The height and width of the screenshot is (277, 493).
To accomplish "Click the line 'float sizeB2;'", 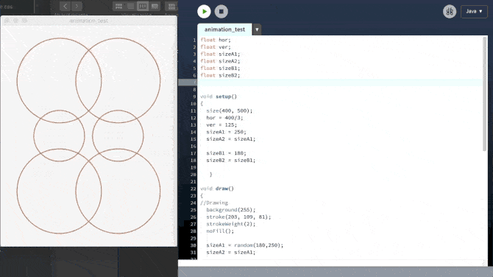I will 220,75.
